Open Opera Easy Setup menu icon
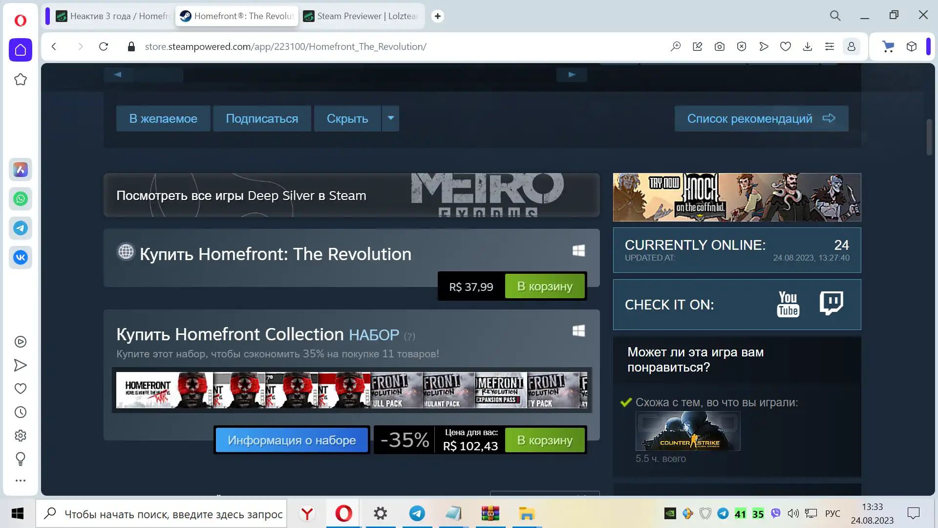This screenshot has width=938, height=528. (829, 46)
